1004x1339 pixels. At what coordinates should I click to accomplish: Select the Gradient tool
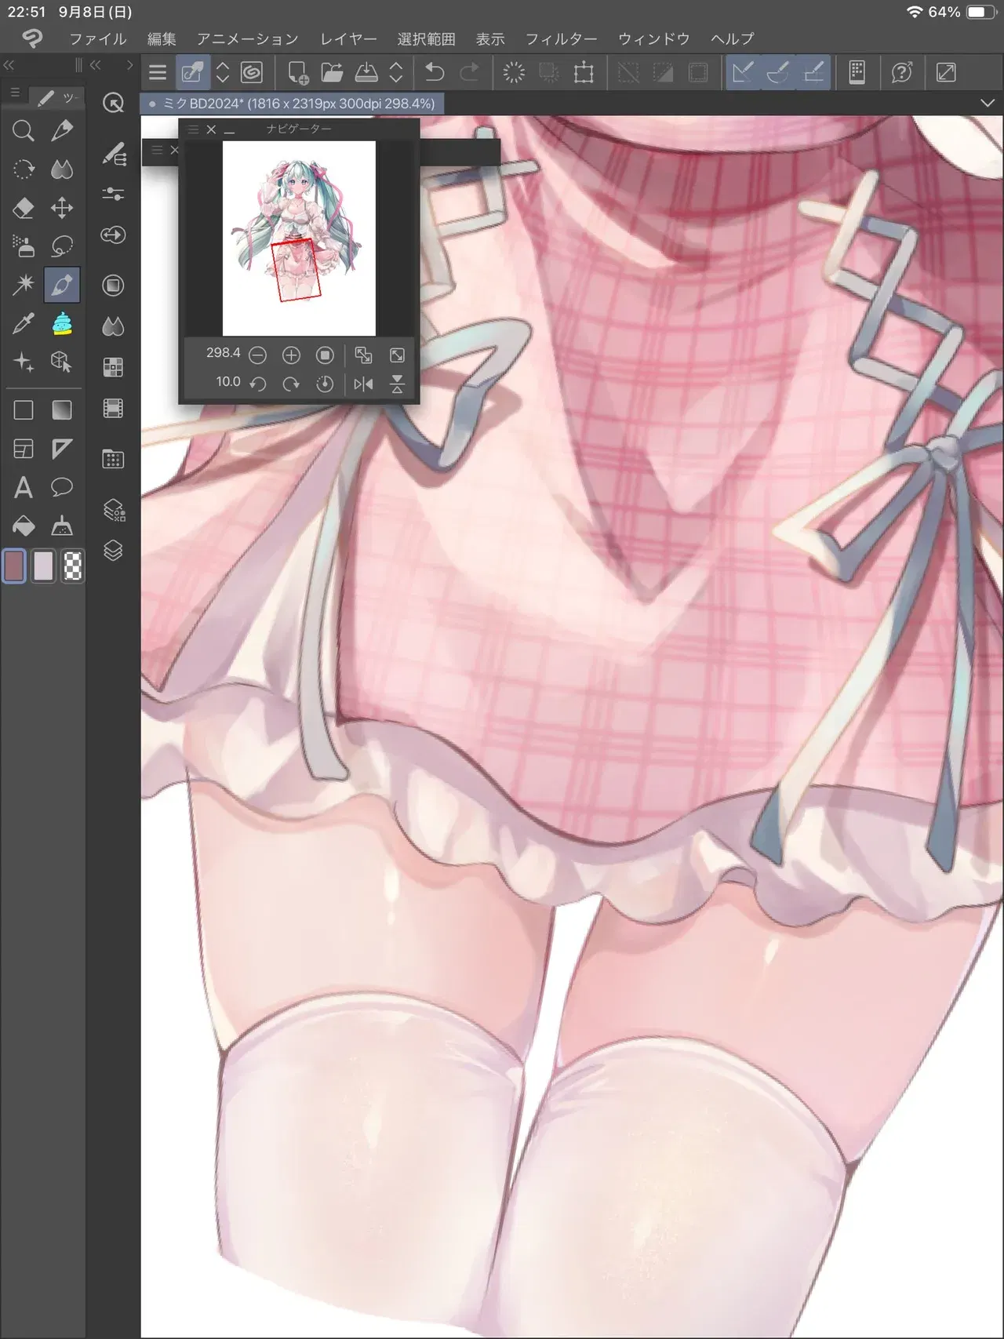62,409
